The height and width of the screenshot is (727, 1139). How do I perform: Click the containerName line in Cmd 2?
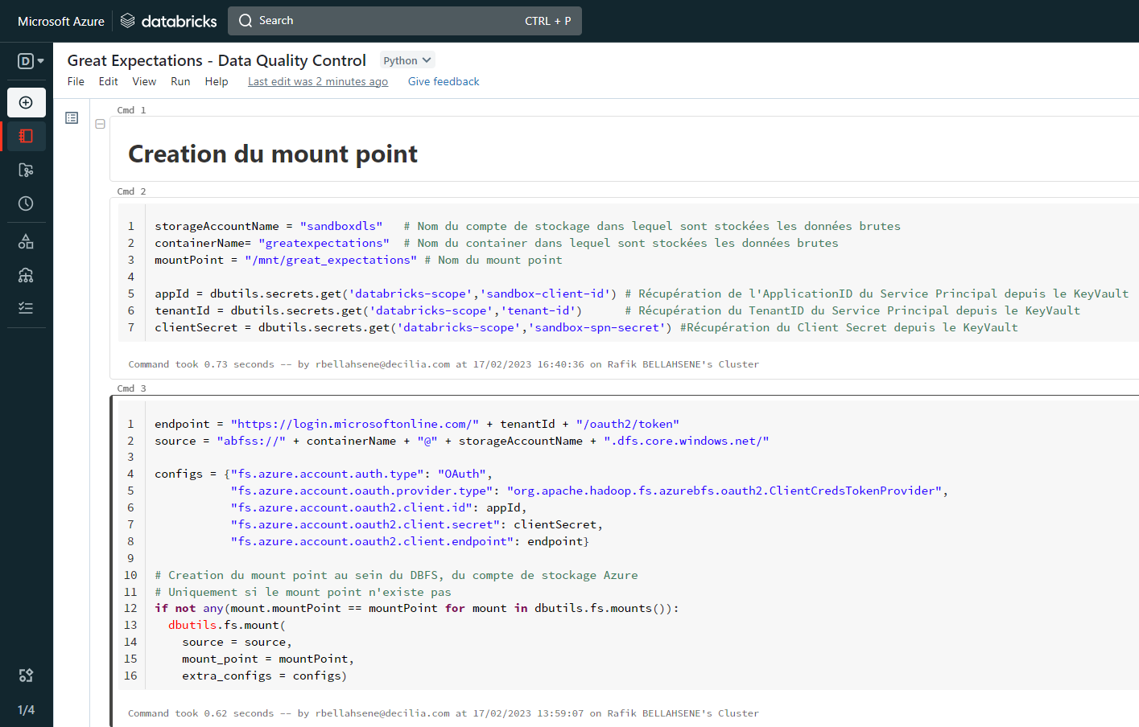(496, 243)
